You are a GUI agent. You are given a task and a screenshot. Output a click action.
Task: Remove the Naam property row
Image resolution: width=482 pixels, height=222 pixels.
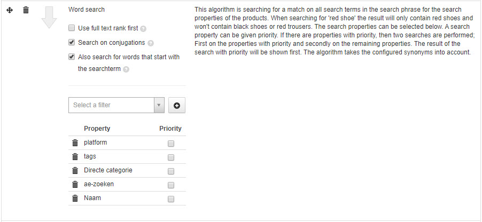75,198
